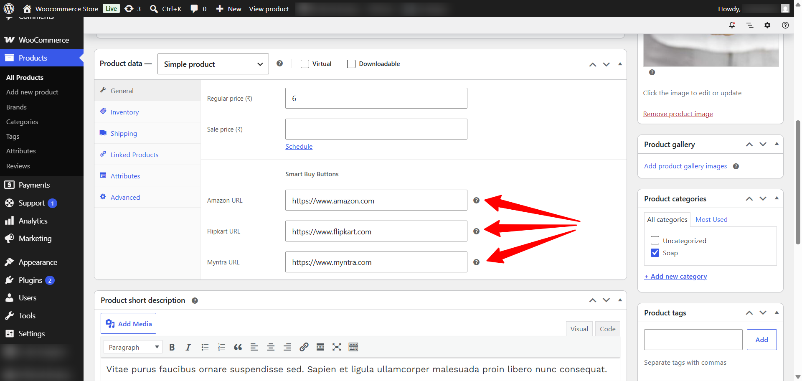The height and width of the screenshot is (381, 802).
Task: Click help icon next to product type
Action: click(280, 63)
